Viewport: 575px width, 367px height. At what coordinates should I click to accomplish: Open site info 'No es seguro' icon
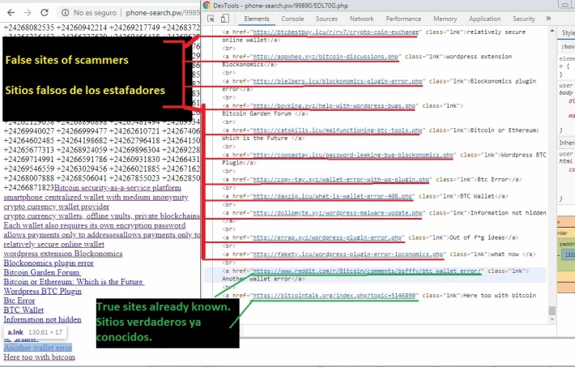coord(66,13)
